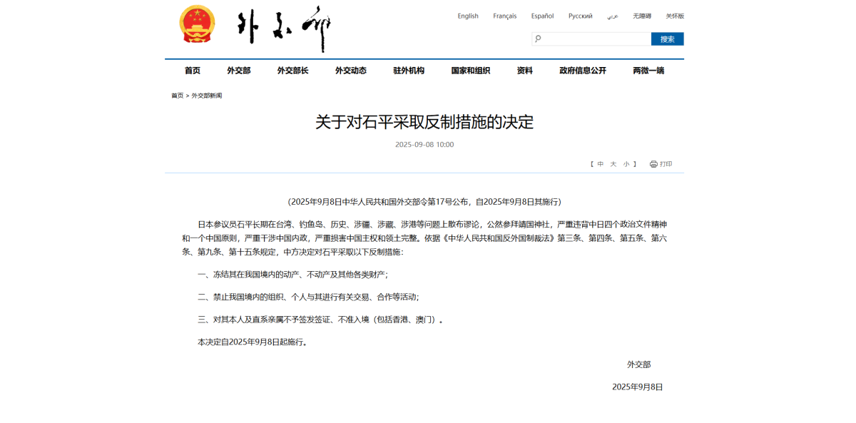Click the magnifier icon in search box
Image resolution: width=856 pixels, height=423 pixels.
tap(538, 39)
